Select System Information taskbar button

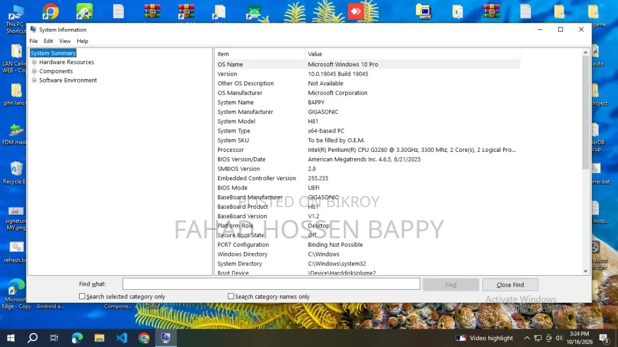tap(166, 338)
